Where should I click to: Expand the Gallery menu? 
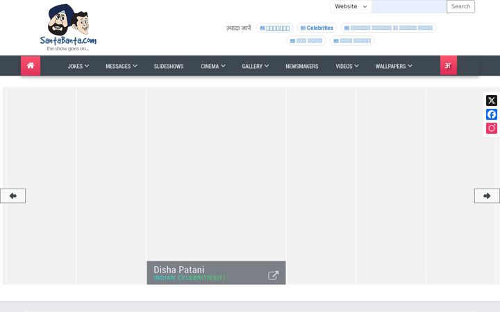[x=255, y=66]
